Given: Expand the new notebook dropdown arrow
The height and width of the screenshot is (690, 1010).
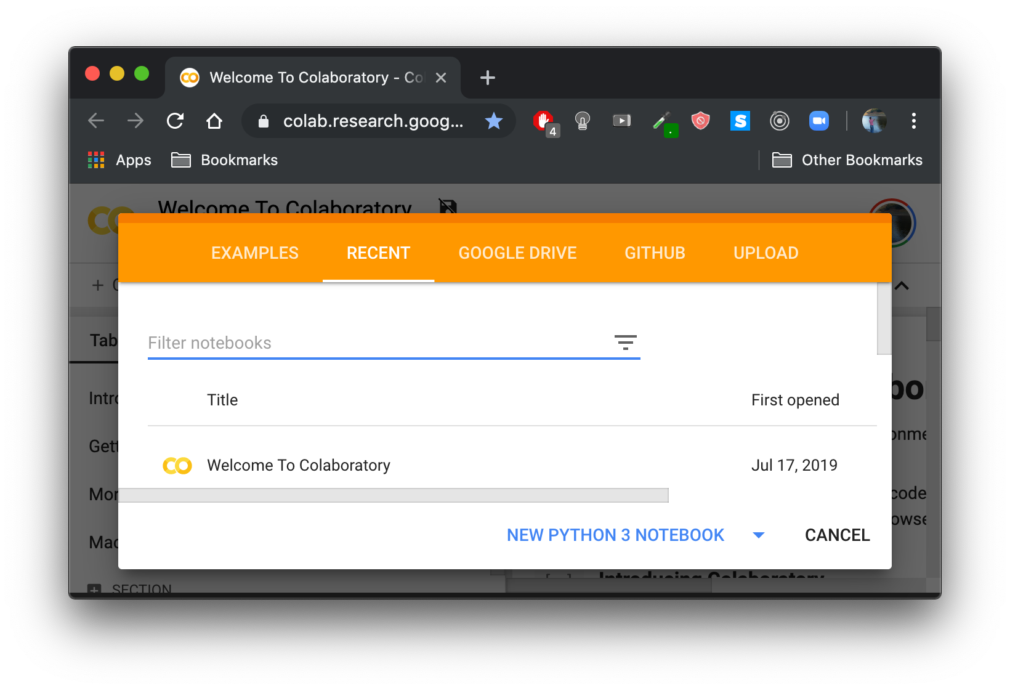Looking at the screenshot, I should coord(759,535).
